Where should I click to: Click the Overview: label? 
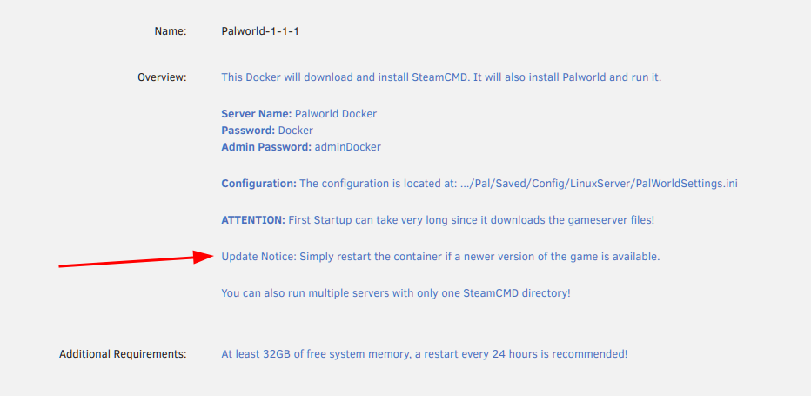click(162, 77)
